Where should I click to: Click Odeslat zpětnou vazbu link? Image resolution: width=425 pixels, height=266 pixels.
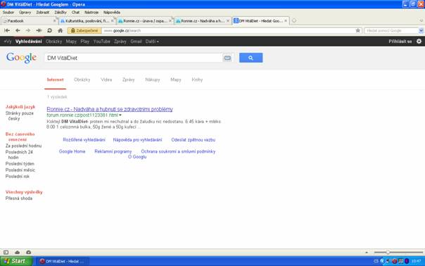click(x=194, y=140)
